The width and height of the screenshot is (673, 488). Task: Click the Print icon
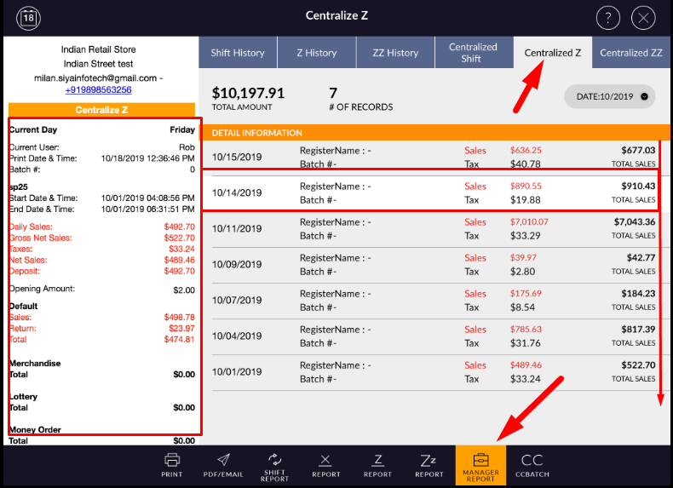tap(172, 464)
